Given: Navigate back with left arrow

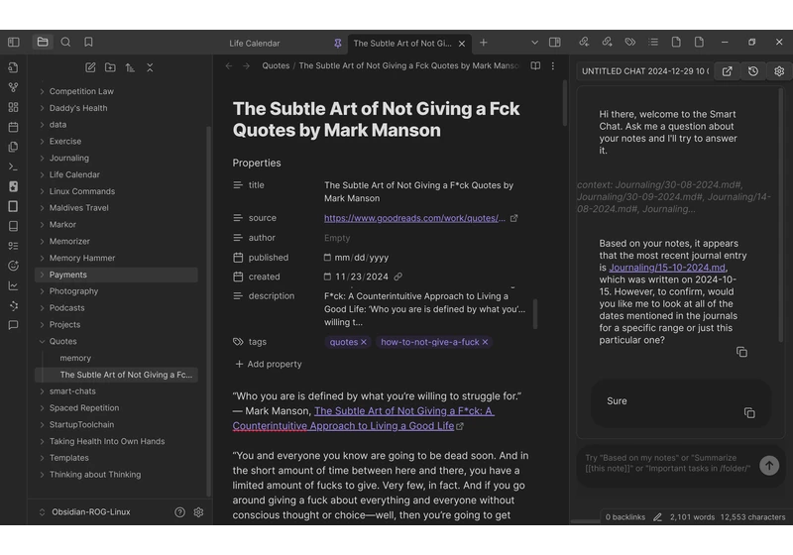Looking at the screenshot, I should (229, 65).
